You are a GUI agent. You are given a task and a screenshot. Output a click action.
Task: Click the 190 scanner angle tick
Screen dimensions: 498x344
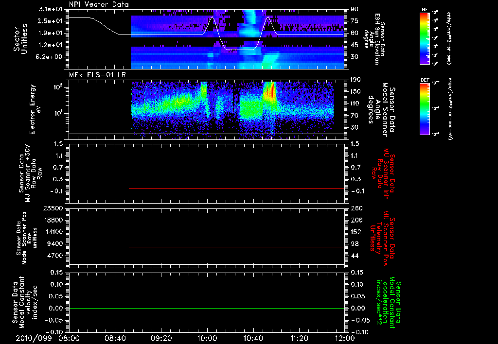click(356, 80)
